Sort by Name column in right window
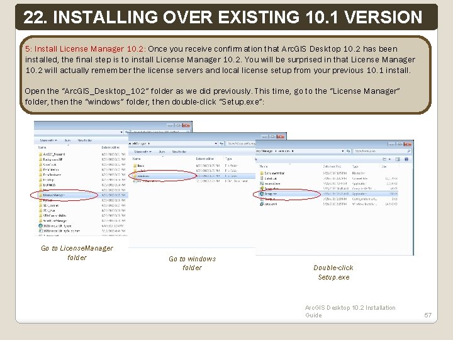 click(264, 166)
